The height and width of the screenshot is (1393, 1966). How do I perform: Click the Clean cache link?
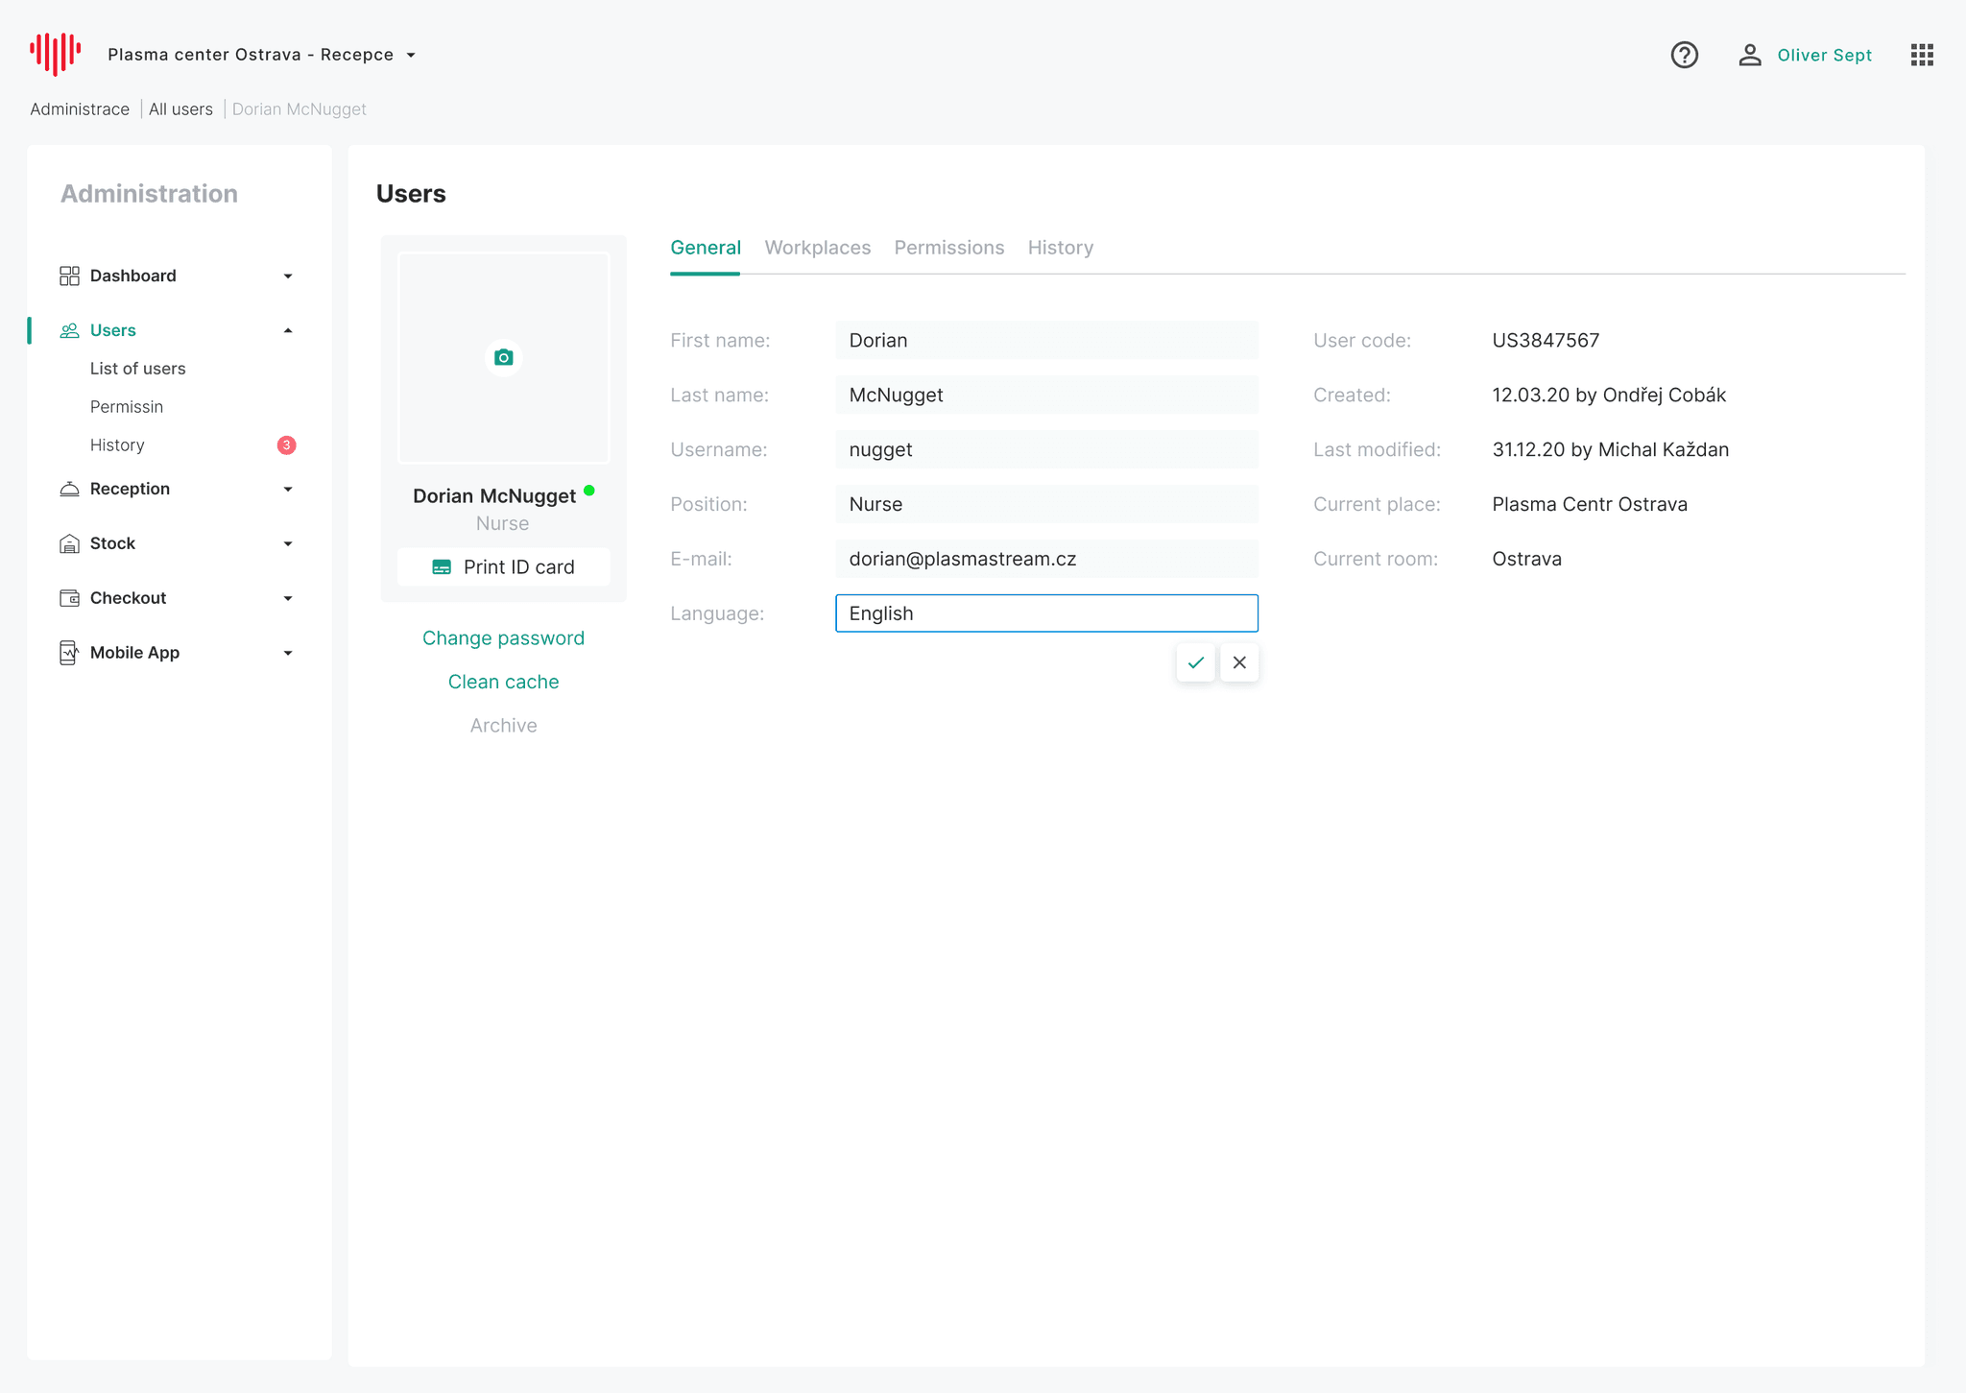503,682
